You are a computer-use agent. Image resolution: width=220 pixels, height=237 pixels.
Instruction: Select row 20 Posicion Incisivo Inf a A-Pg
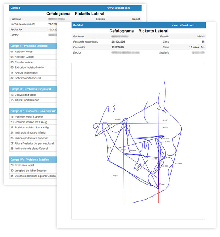click(33, 122)
